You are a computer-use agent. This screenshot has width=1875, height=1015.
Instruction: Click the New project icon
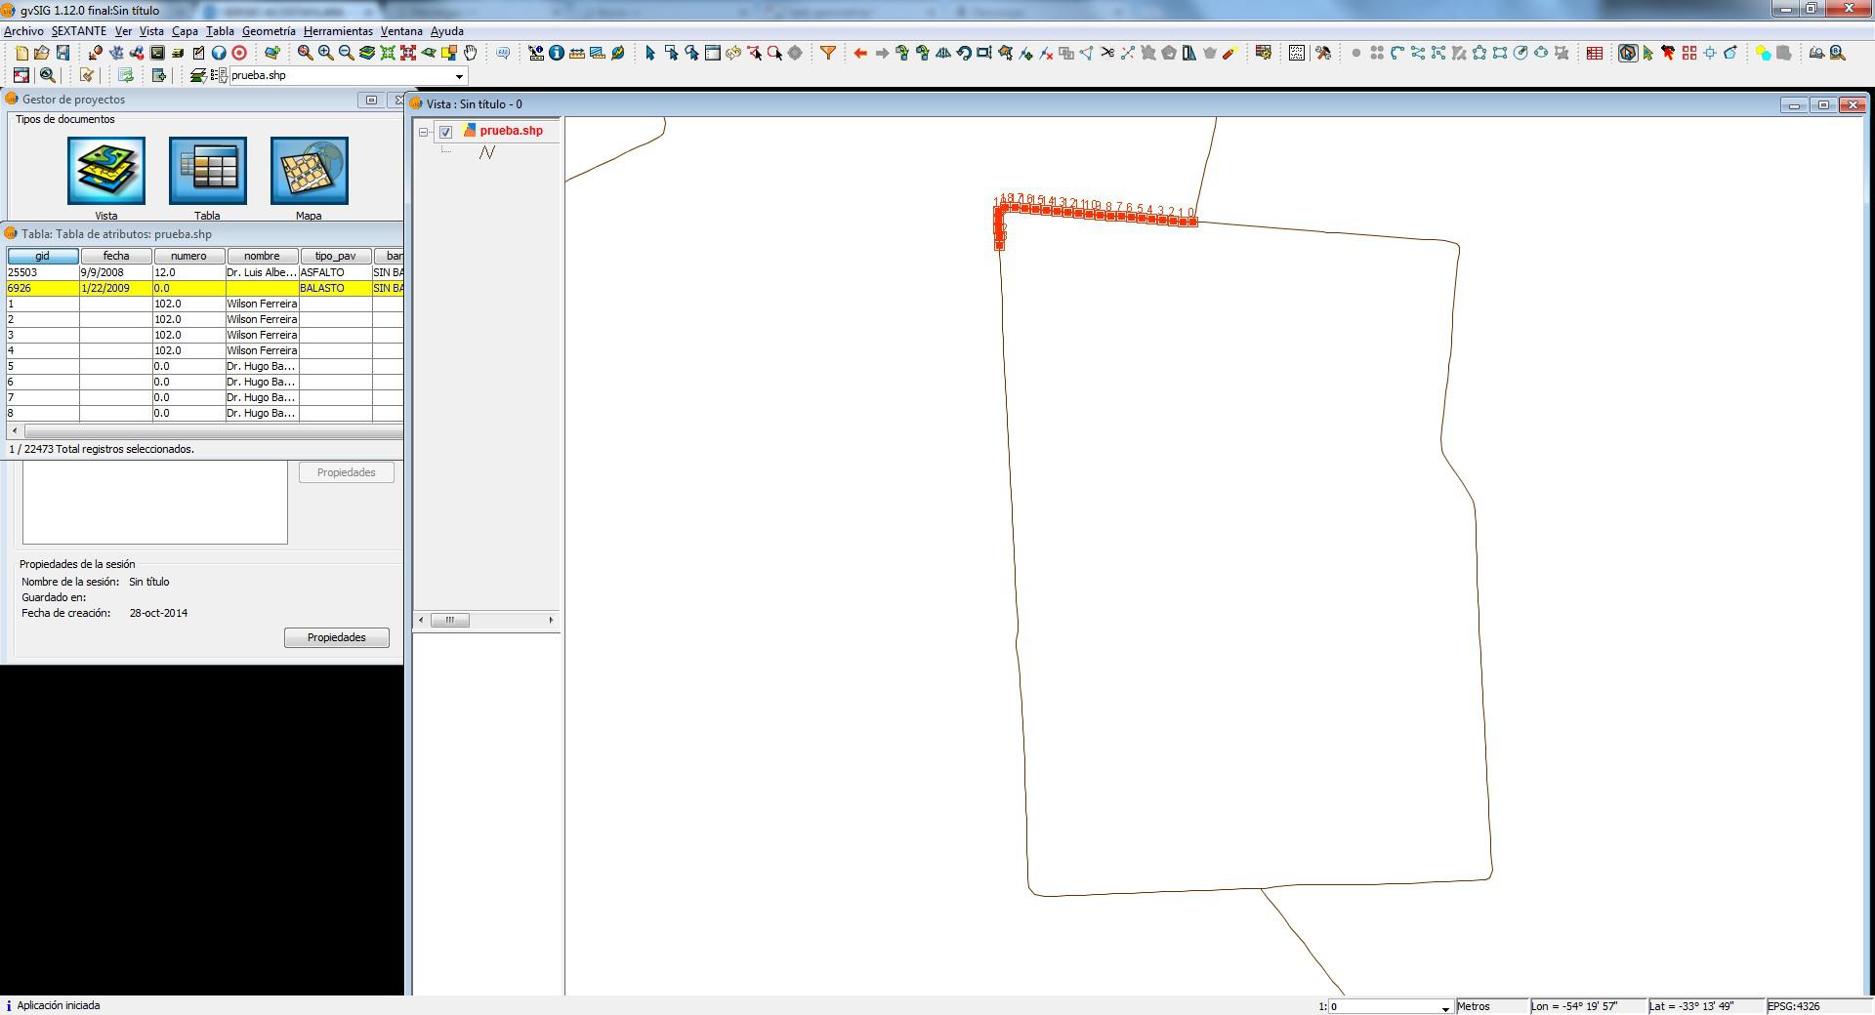click(21, 54)
